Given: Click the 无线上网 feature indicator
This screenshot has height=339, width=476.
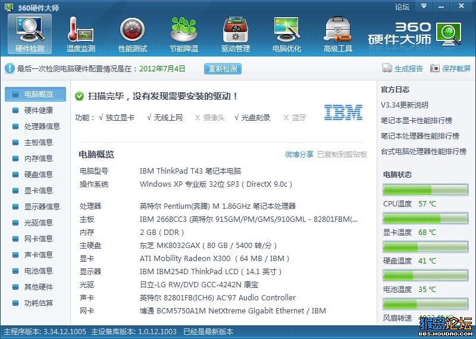Looking at the screenshot, I should click(x=165, y=117).
